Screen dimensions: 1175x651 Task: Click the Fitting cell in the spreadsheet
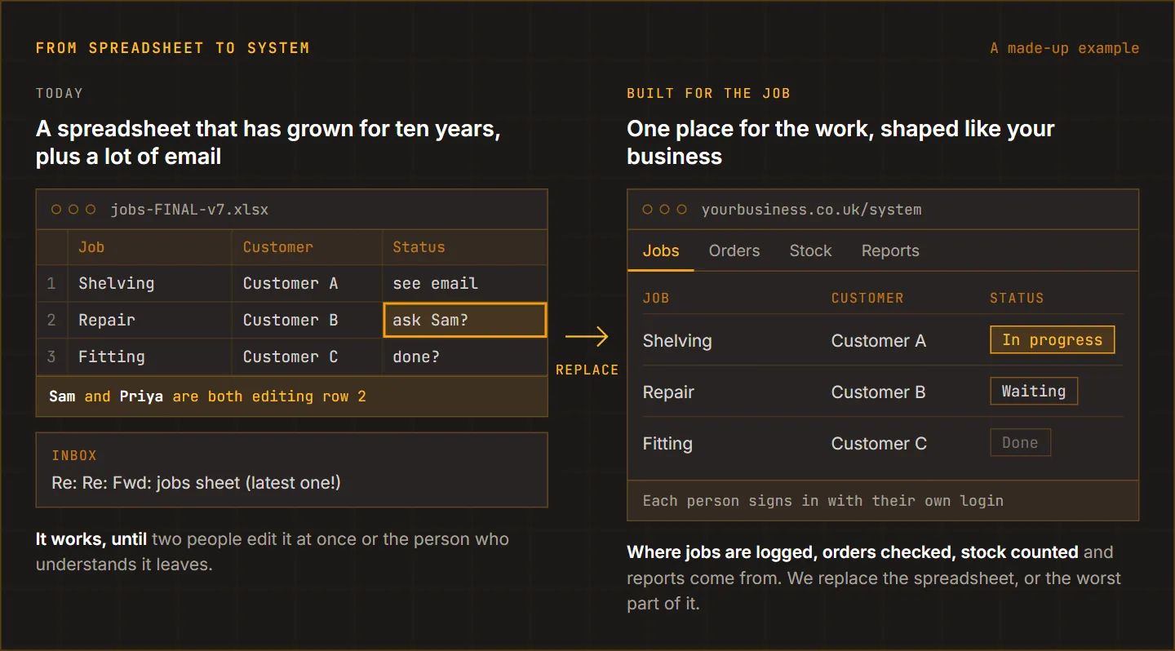[x=150, y=356]
